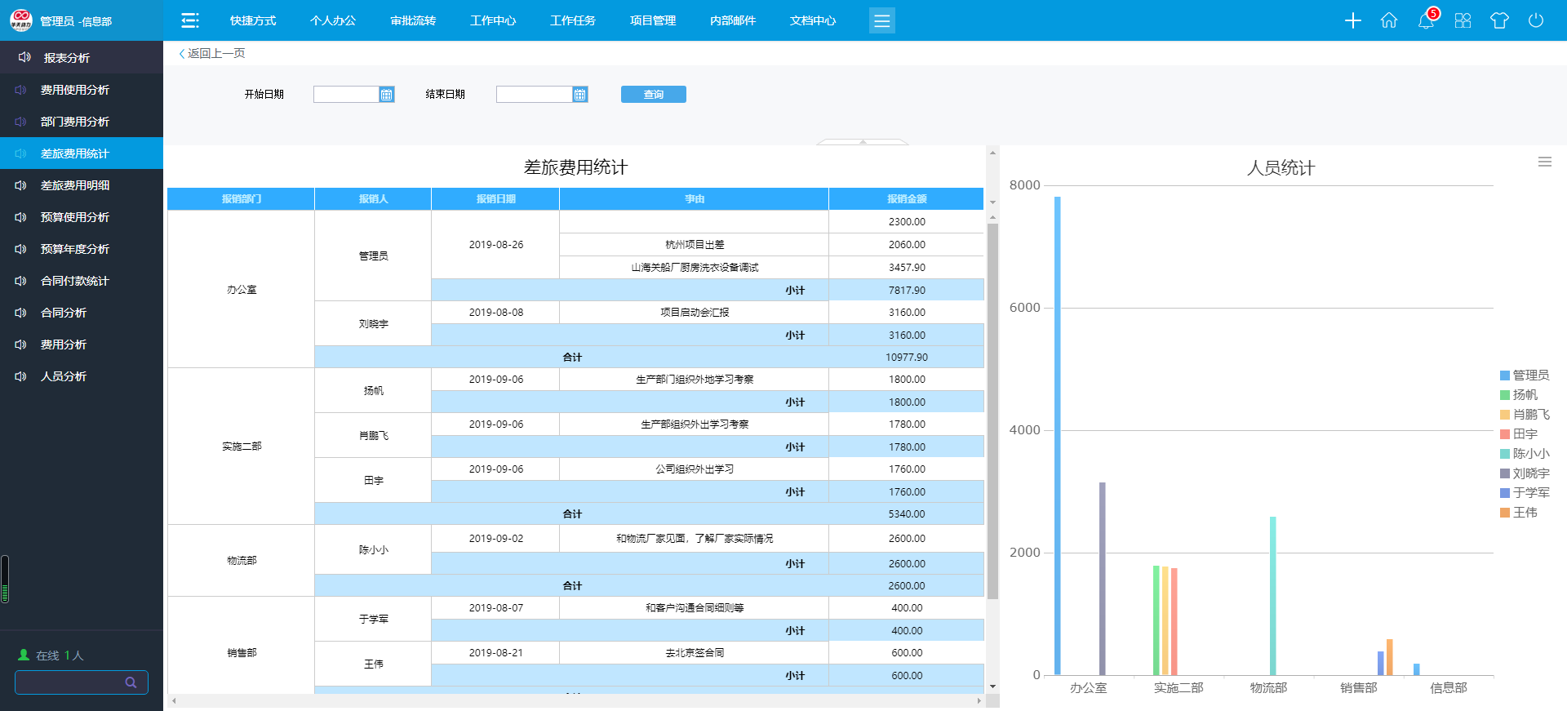Click the sidebar search input field
The width and height of the screenshot is (1567, 711).
(69, 682)
